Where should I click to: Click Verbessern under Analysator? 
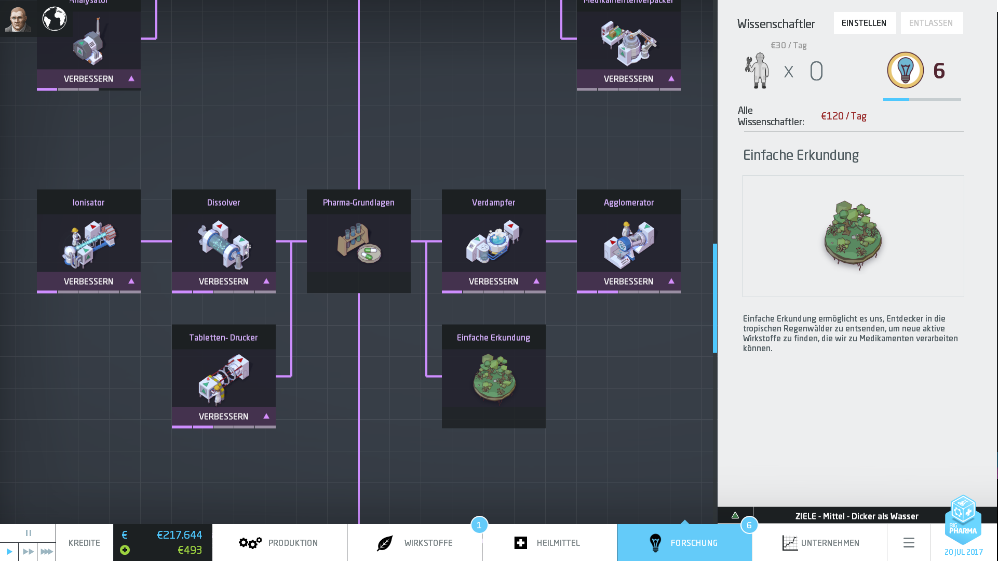[88, 79]
